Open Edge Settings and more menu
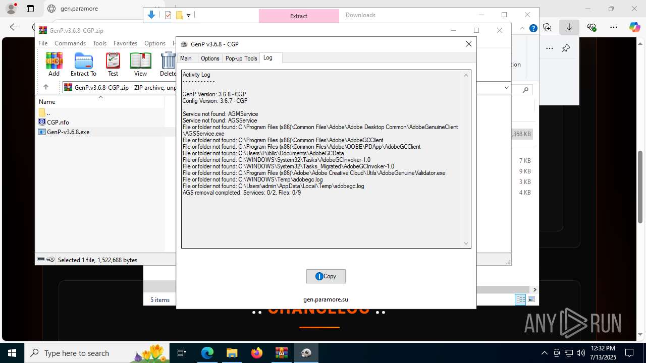The height and width of the screenshot is (363, 646). pos(614,28)
